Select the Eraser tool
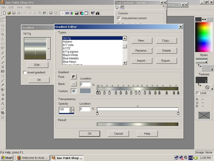This screenshot has height=161, width=214. pos(3,85)
